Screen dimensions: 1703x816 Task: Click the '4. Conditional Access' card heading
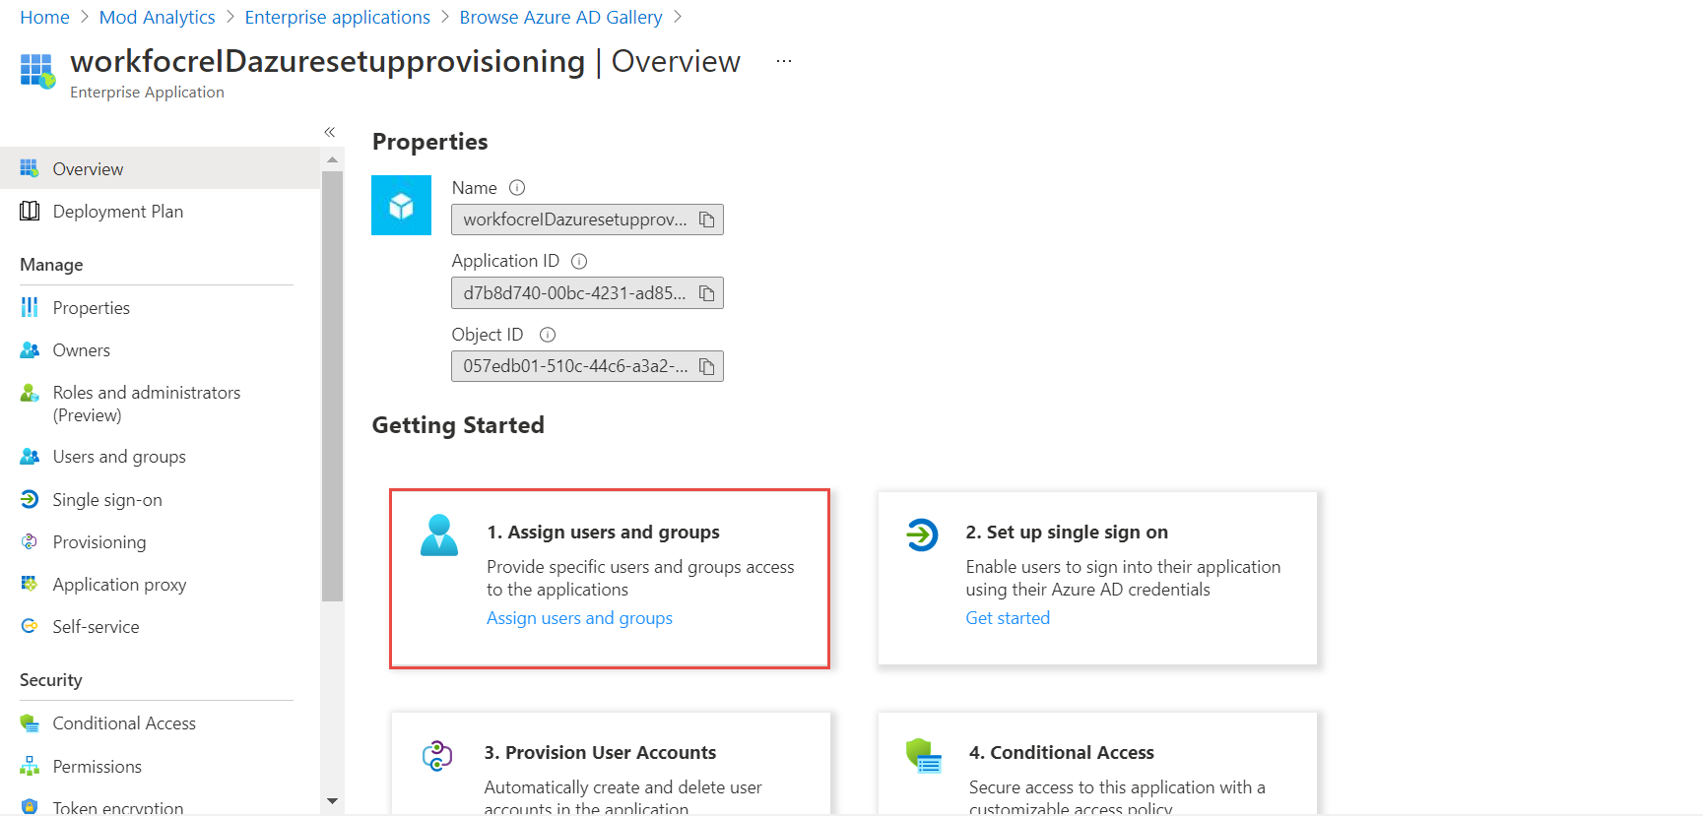pos(1062,753)
